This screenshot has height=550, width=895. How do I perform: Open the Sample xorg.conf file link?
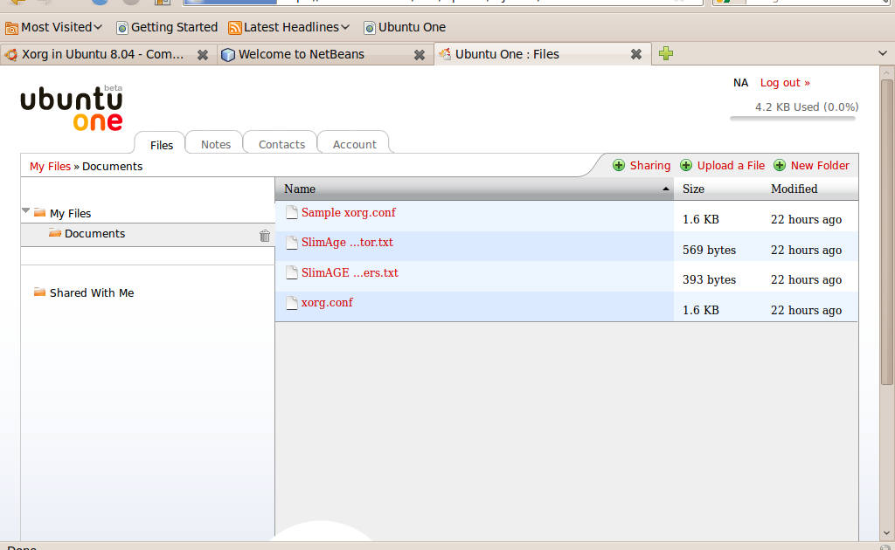click(x=348, y=212)
